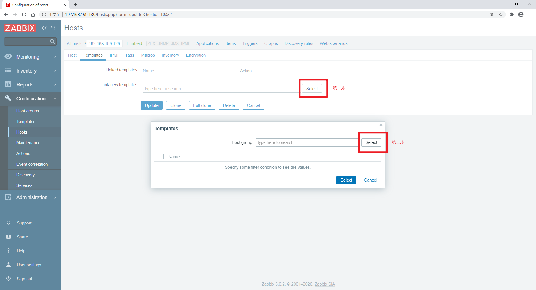The width and height of the screenshot is (536, 290).
Task: Open a new browser tab
Action: pos(75,5)
